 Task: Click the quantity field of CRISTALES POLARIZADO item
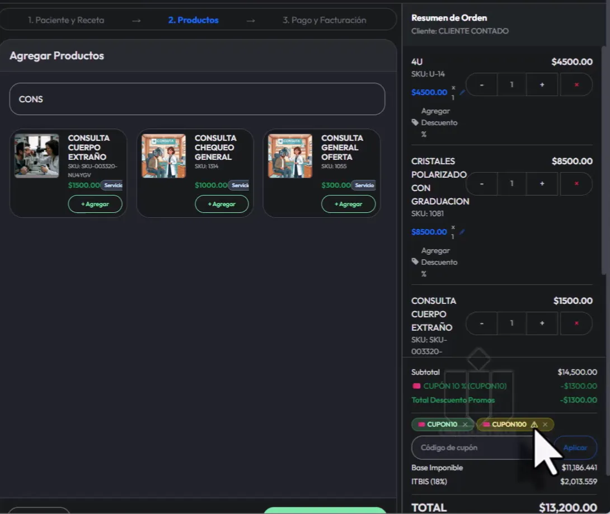point(512,183)
